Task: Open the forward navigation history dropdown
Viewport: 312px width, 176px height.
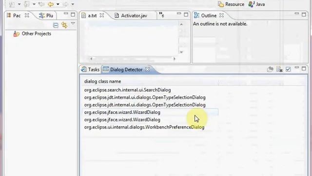Action: 73,4
